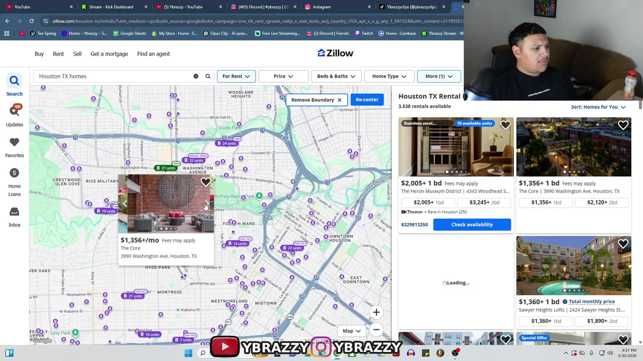The width and height of the screenshot is (643, 361).
Task: Open The Heron Museum District photo
Action: [x=456, y=147]
